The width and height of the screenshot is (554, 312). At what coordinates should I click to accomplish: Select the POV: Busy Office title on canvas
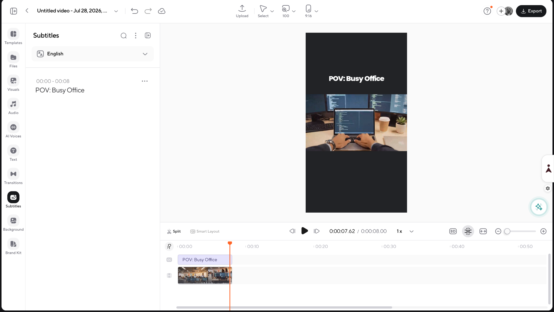coord(356,79)
